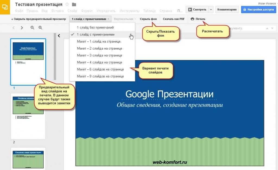Choose 'Макет – 1 слайд на странице'
Screen dimensions: 278x170
point(102,41)
